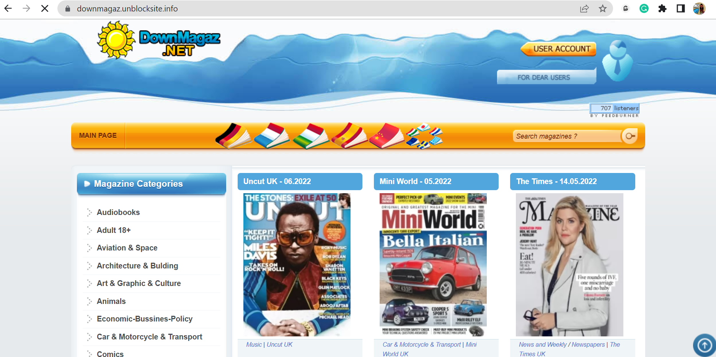Click the Italian flag book icon

click(x=311, y=137)
